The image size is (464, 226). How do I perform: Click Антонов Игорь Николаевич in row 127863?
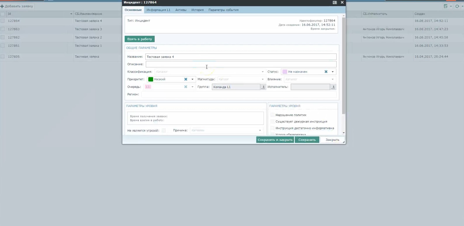coord(383,29)
